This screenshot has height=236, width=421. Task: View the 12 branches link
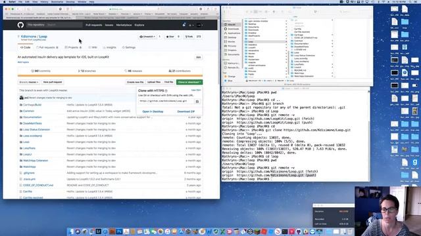tap(87, 71)
